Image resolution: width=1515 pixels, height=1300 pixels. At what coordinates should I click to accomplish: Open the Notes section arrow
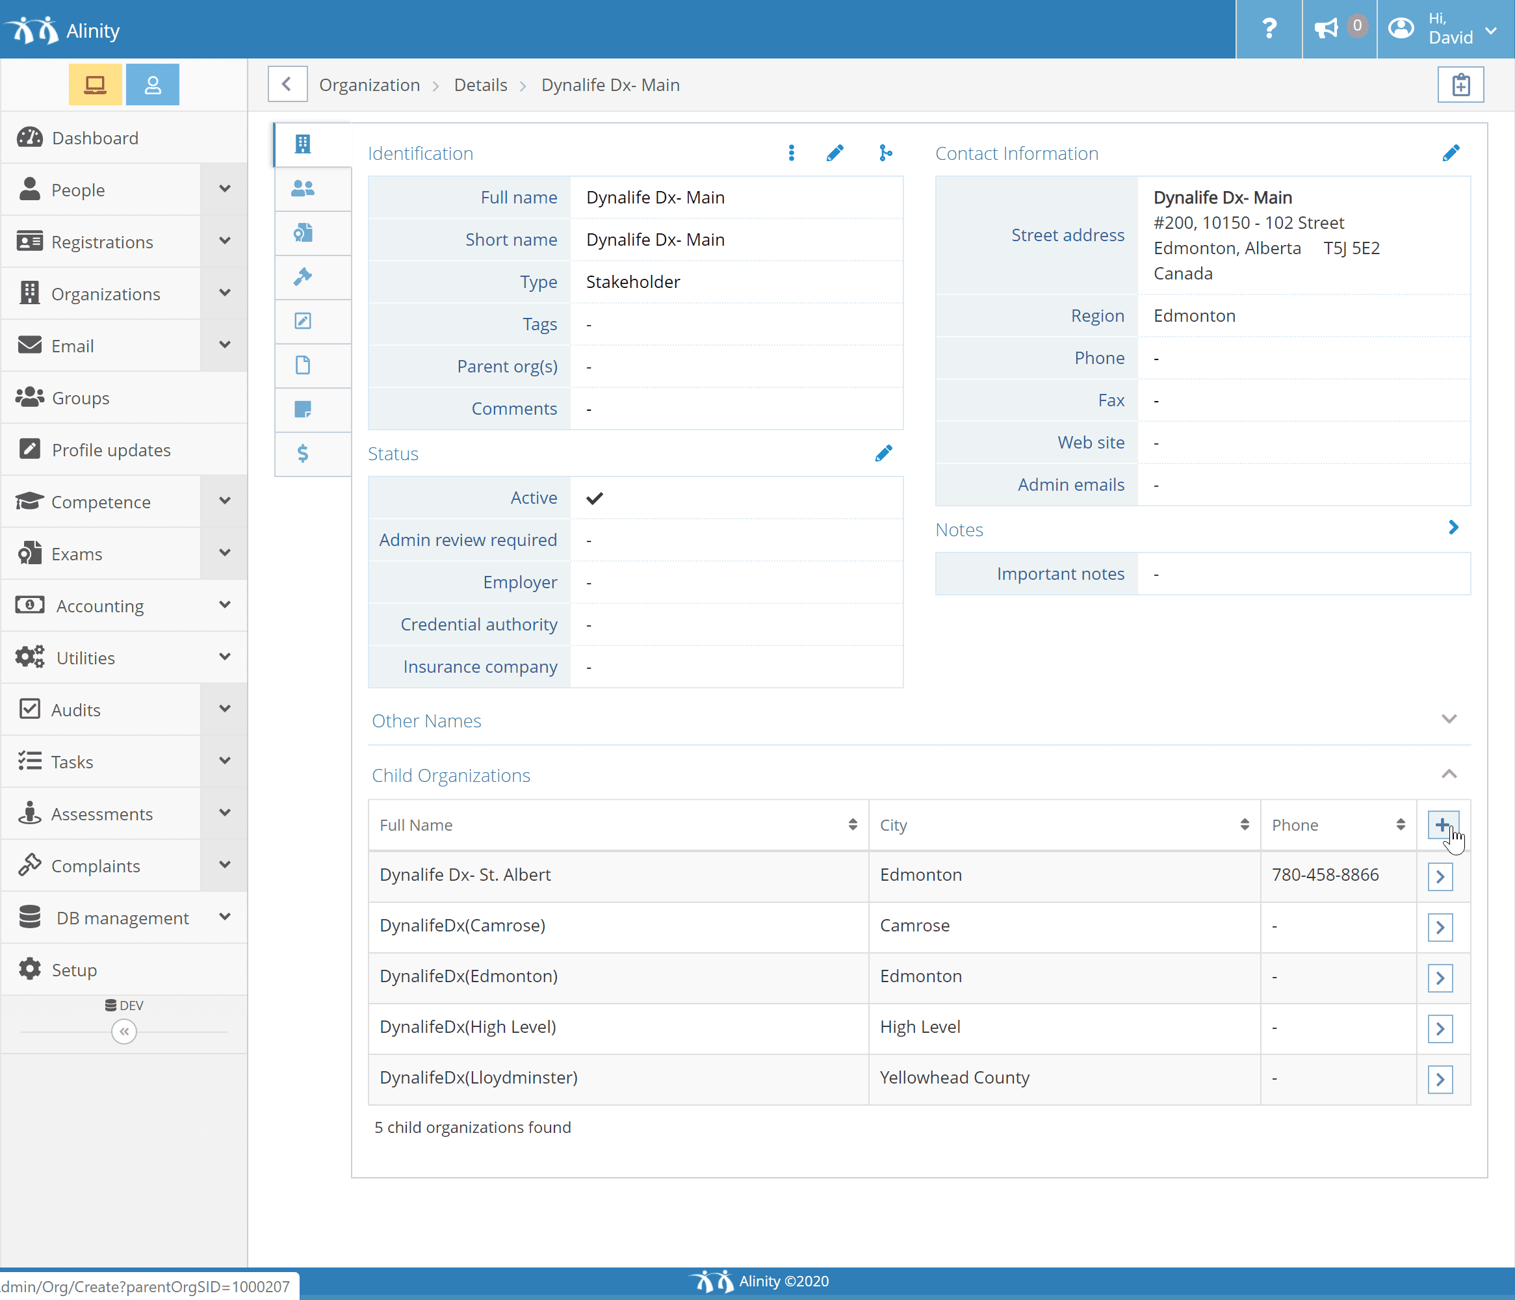point(1453,528)
